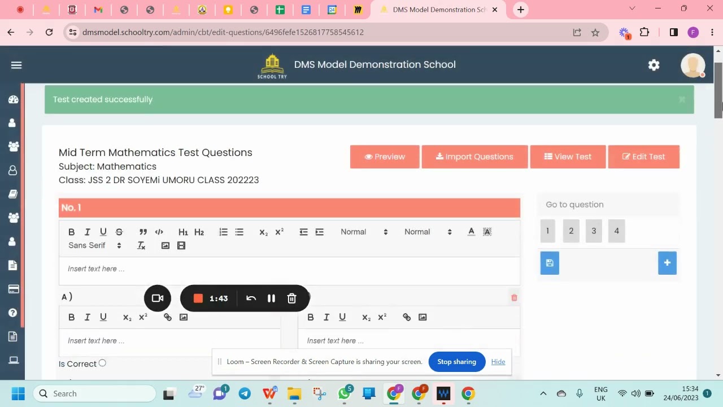Insert code block in question editor

pyautogui.click(x=159, y=232)
